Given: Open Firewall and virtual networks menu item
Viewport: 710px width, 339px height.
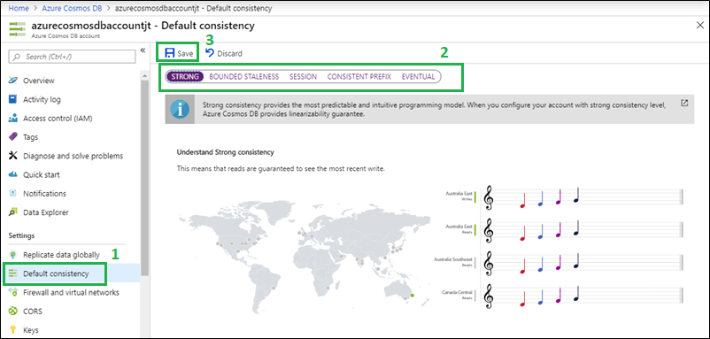Looking at the screenshot, I should (71, 292).
